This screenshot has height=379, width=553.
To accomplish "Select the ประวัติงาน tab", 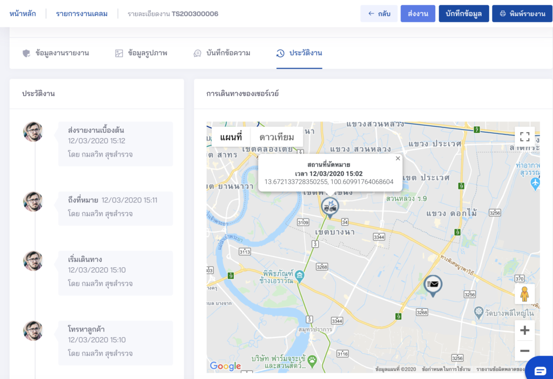I will click(x=299, y=53).
